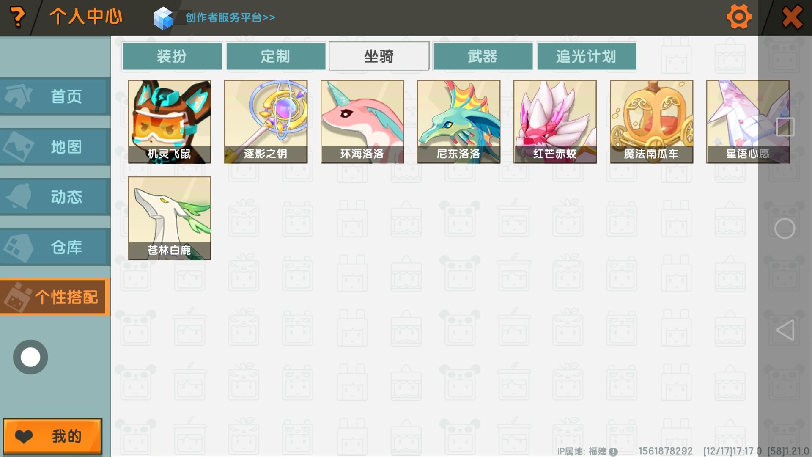Pick the 苍林白鹿 mount card
812x457 pixels.
coord(170,218)
